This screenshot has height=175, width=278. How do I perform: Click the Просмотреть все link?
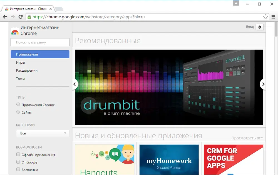pyautogui.click(x=247, y=138)
